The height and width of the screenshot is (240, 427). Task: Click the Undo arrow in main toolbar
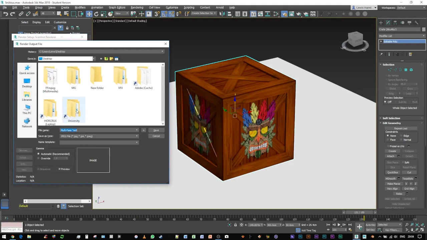(6, 14)
